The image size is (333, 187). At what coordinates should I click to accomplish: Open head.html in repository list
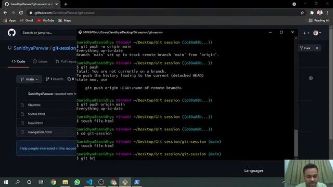(36, 123)
